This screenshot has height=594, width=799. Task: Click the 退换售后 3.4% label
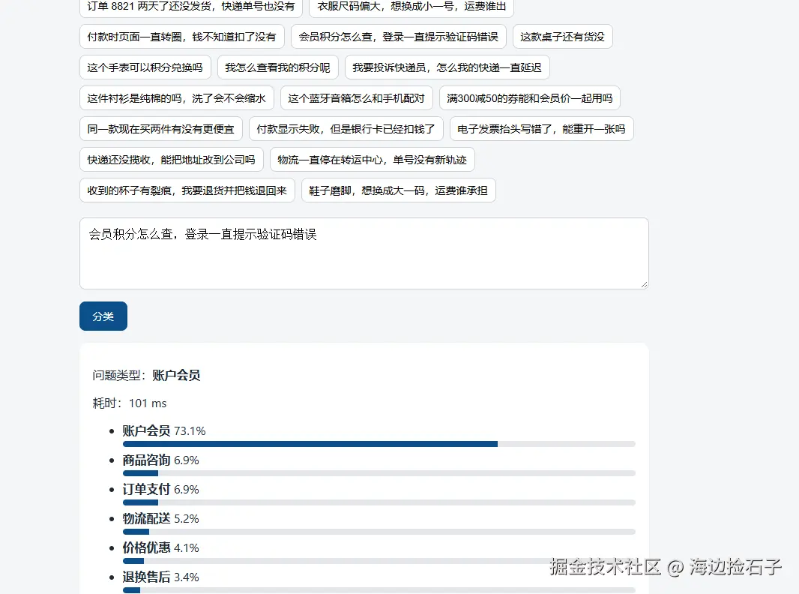pyautogui.click(x=160, y=577)
